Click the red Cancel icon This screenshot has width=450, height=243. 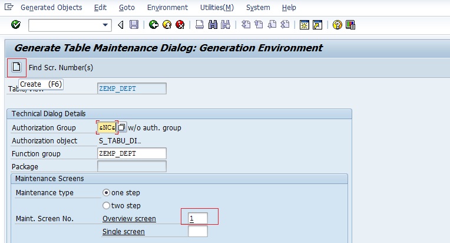pyautogui.click(x=180, y=25)
